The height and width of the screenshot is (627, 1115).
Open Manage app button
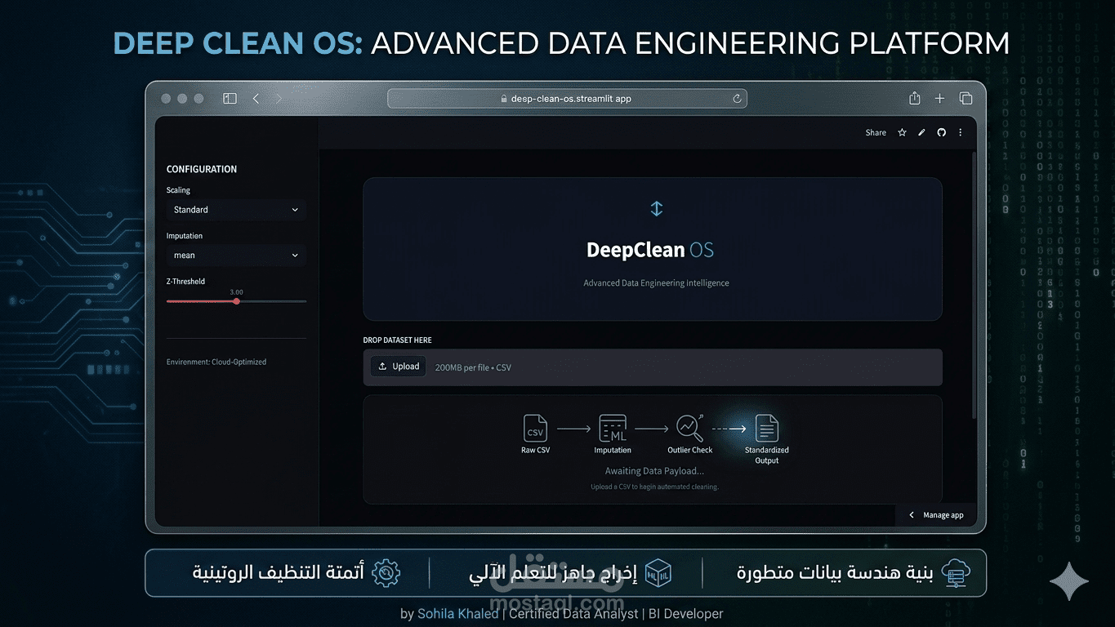pyautogui.click(x=936, y=515)
